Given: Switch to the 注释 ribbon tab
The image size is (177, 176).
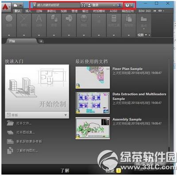Looking at the screenshot, I should pos(39,11).
